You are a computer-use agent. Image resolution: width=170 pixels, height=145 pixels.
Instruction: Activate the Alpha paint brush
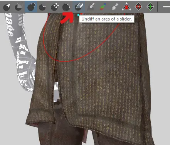(115, 7)
